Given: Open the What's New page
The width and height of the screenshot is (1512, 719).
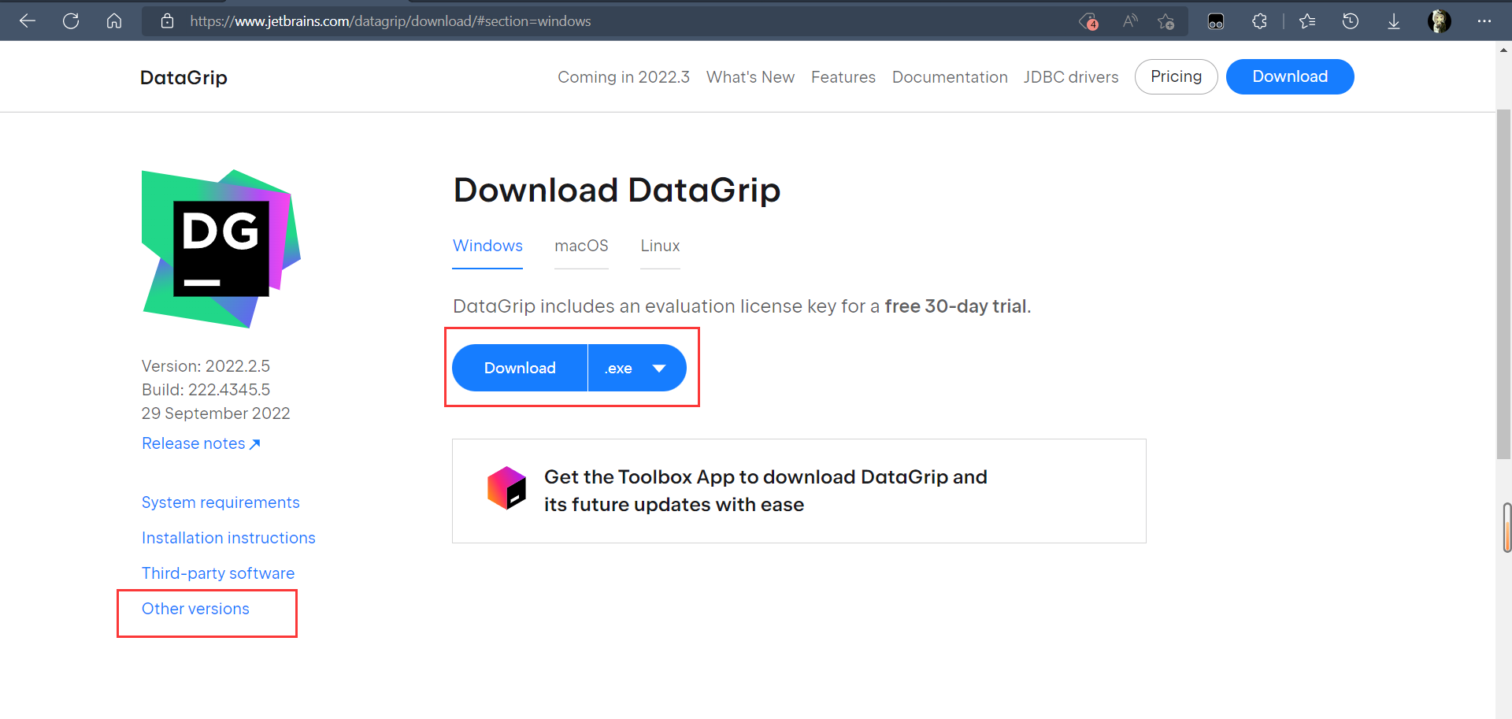Looking at the screenshot, I should pyautogui.click(x=750, y=77).
